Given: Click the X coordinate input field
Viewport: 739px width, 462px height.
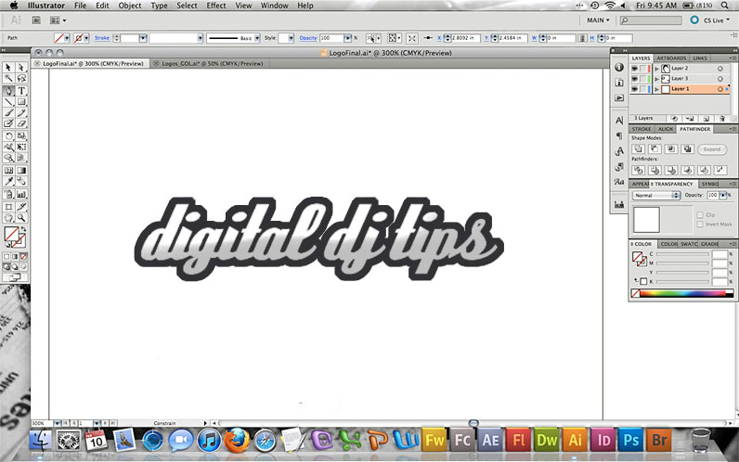Looking at the screenshot, I should pos(465,38).
